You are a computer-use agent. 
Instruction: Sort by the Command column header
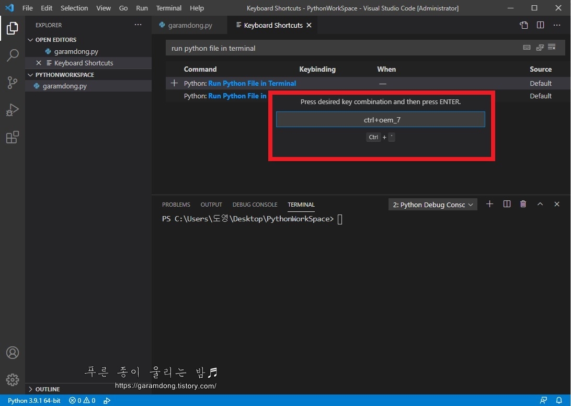tap(200, 69)
